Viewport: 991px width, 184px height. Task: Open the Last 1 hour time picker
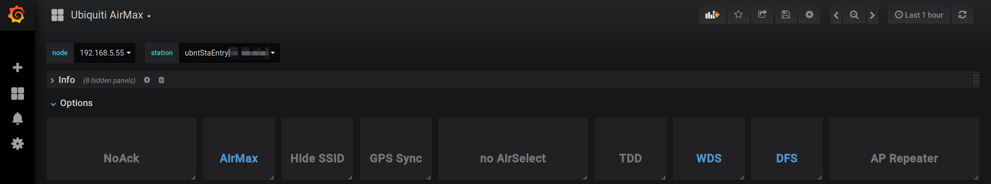point(919,15)
